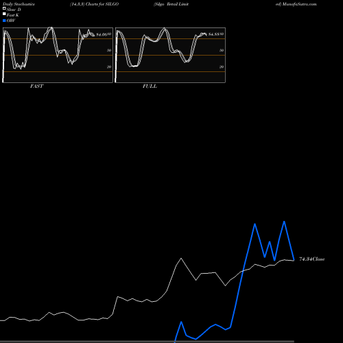
Task: Click the FULL chart label
Action: click(150, 86)
